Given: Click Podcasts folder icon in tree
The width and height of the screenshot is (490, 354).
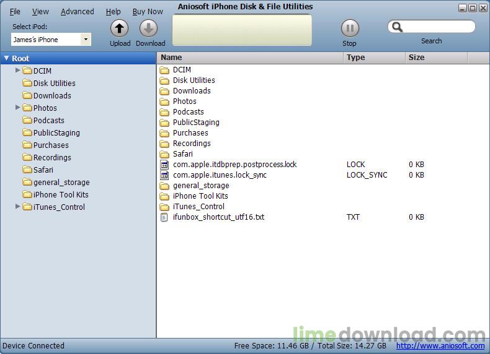Looking at the screenshot, I should pyautogui.click(x=27, y=121).
